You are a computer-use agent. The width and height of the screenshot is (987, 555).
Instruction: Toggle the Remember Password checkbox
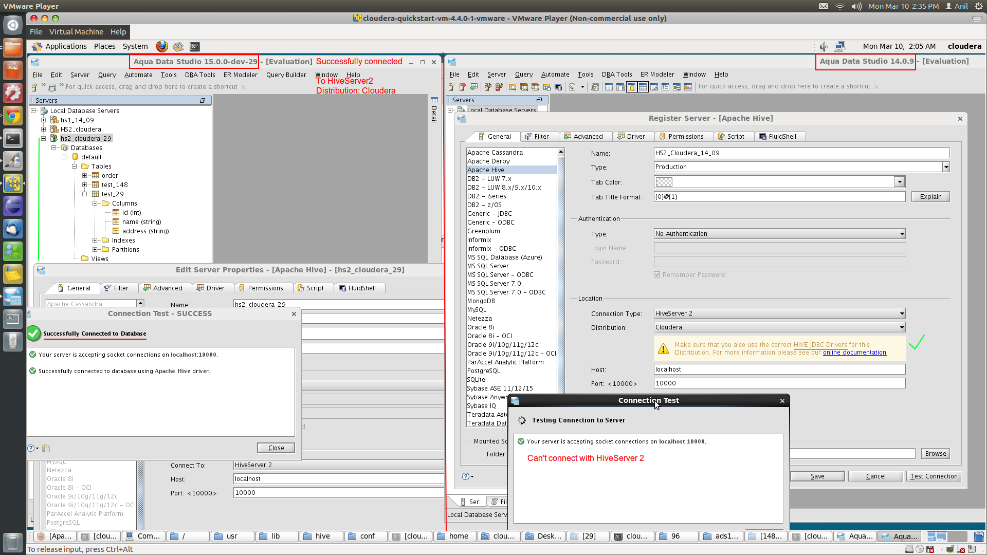[x=657, y=275]
